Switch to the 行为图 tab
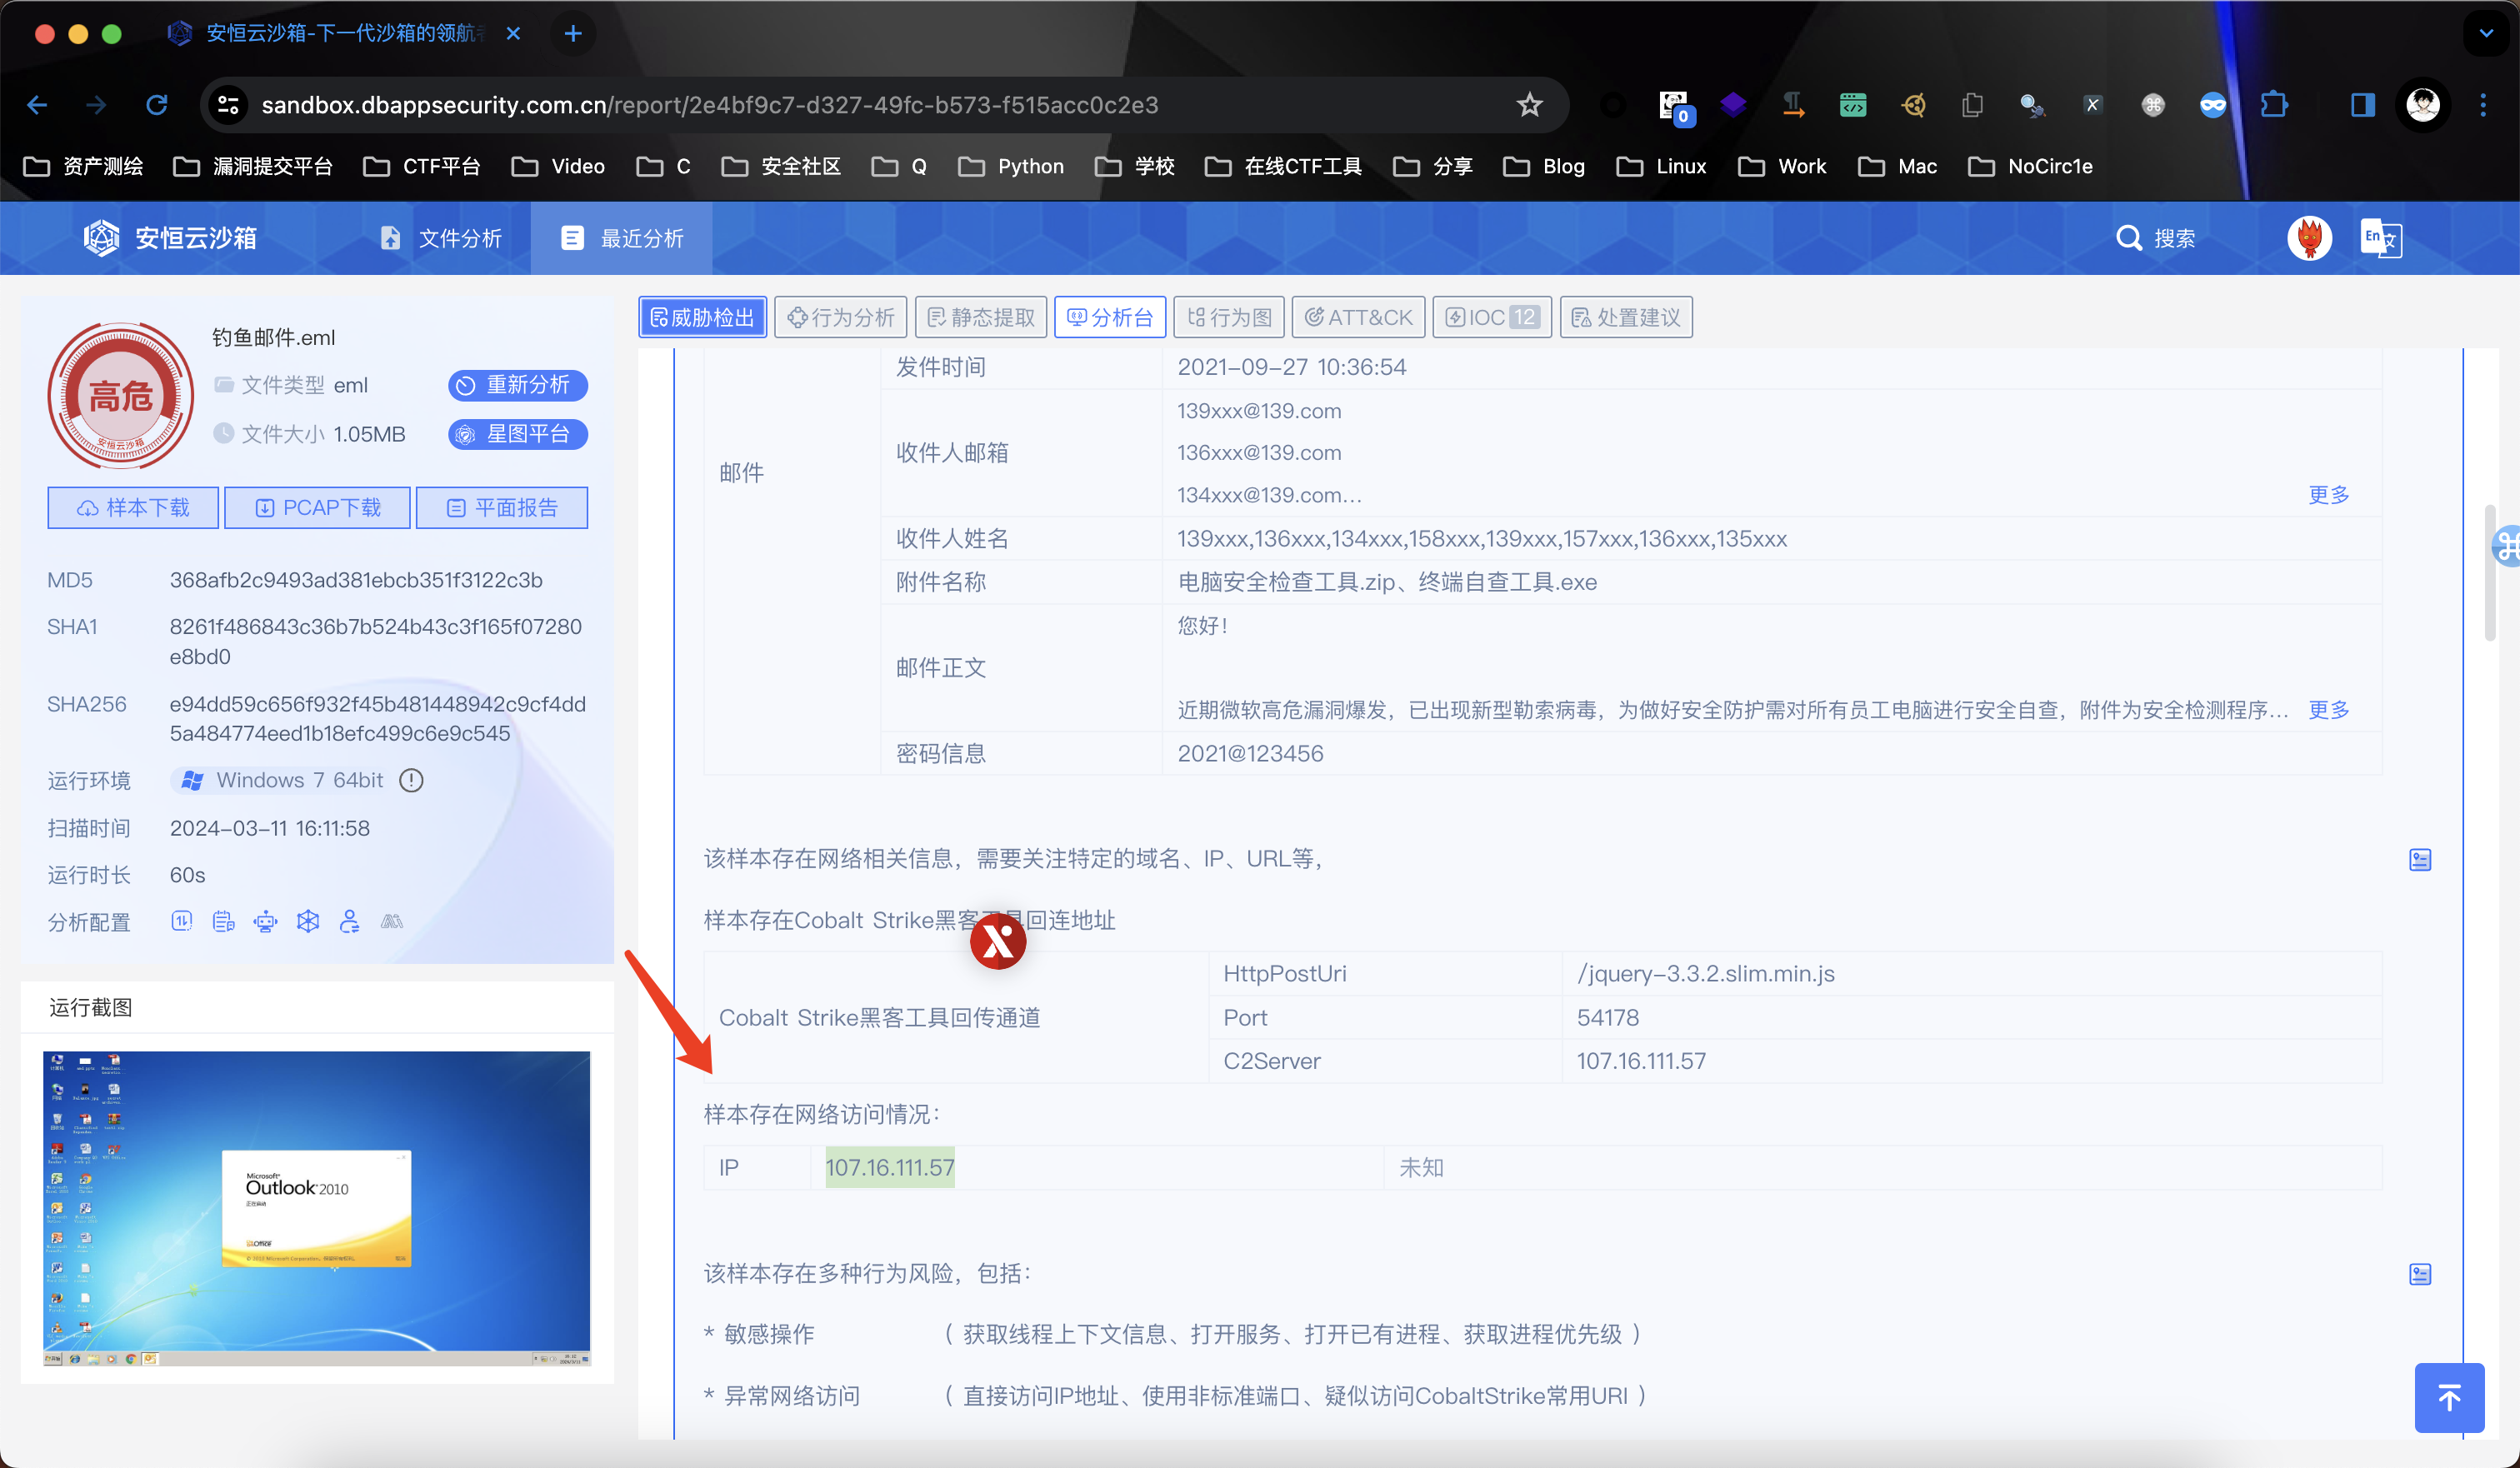 (1229, 317)
